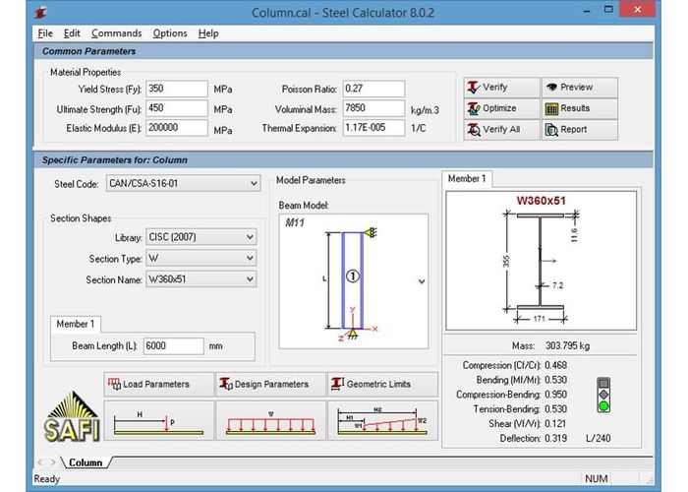Maximize the Steel Calculator window
688x492 pixels.
608,9
